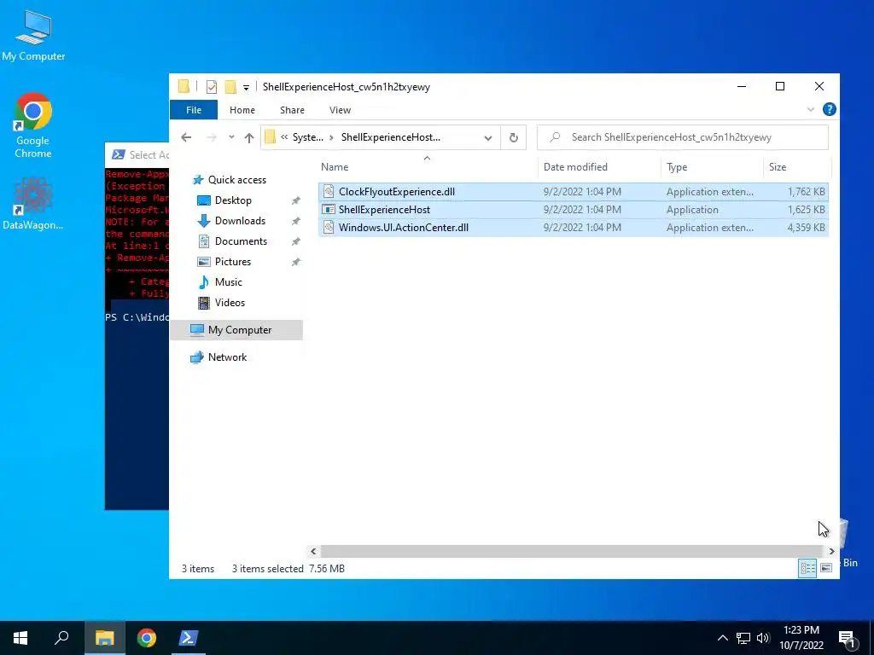
Task: Open Chrome from the taskbar
Action: [147, 638]
